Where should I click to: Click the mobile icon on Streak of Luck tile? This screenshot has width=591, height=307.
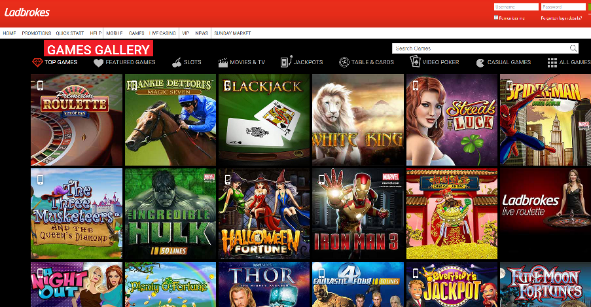click(x=416, y=86)
